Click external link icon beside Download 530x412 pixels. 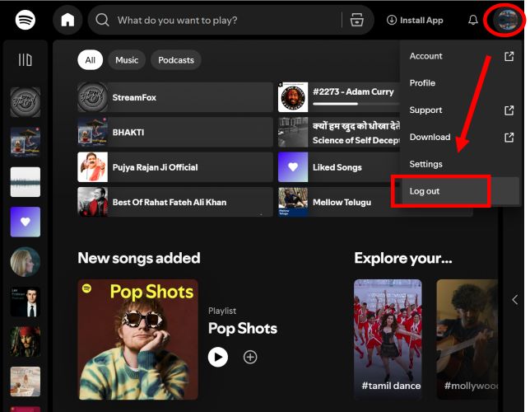pos(509,137)
